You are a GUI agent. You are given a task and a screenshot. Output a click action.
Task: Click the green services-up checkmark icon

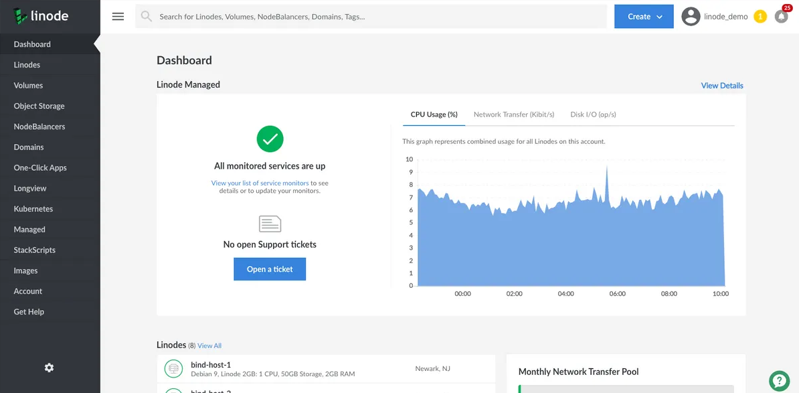pyautogui.click(x=270, y=139)
